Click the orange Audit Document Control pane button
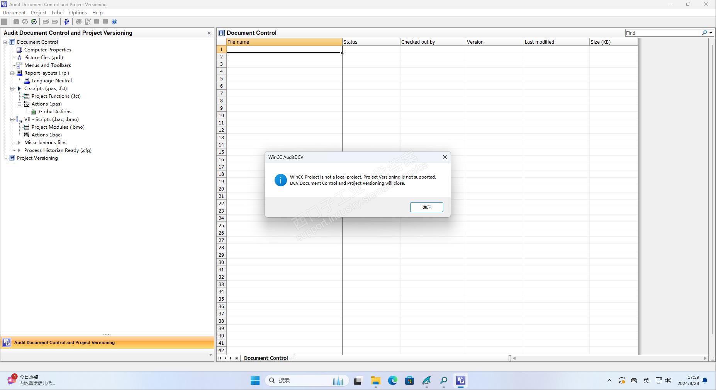716x390 pixels. point(107,342)
